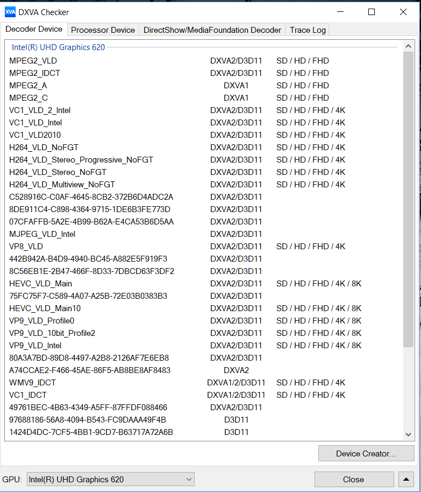The width and height of the screenshot is (421, 492).
Task: Click the Device Creator... button
Action: [366, 453]
